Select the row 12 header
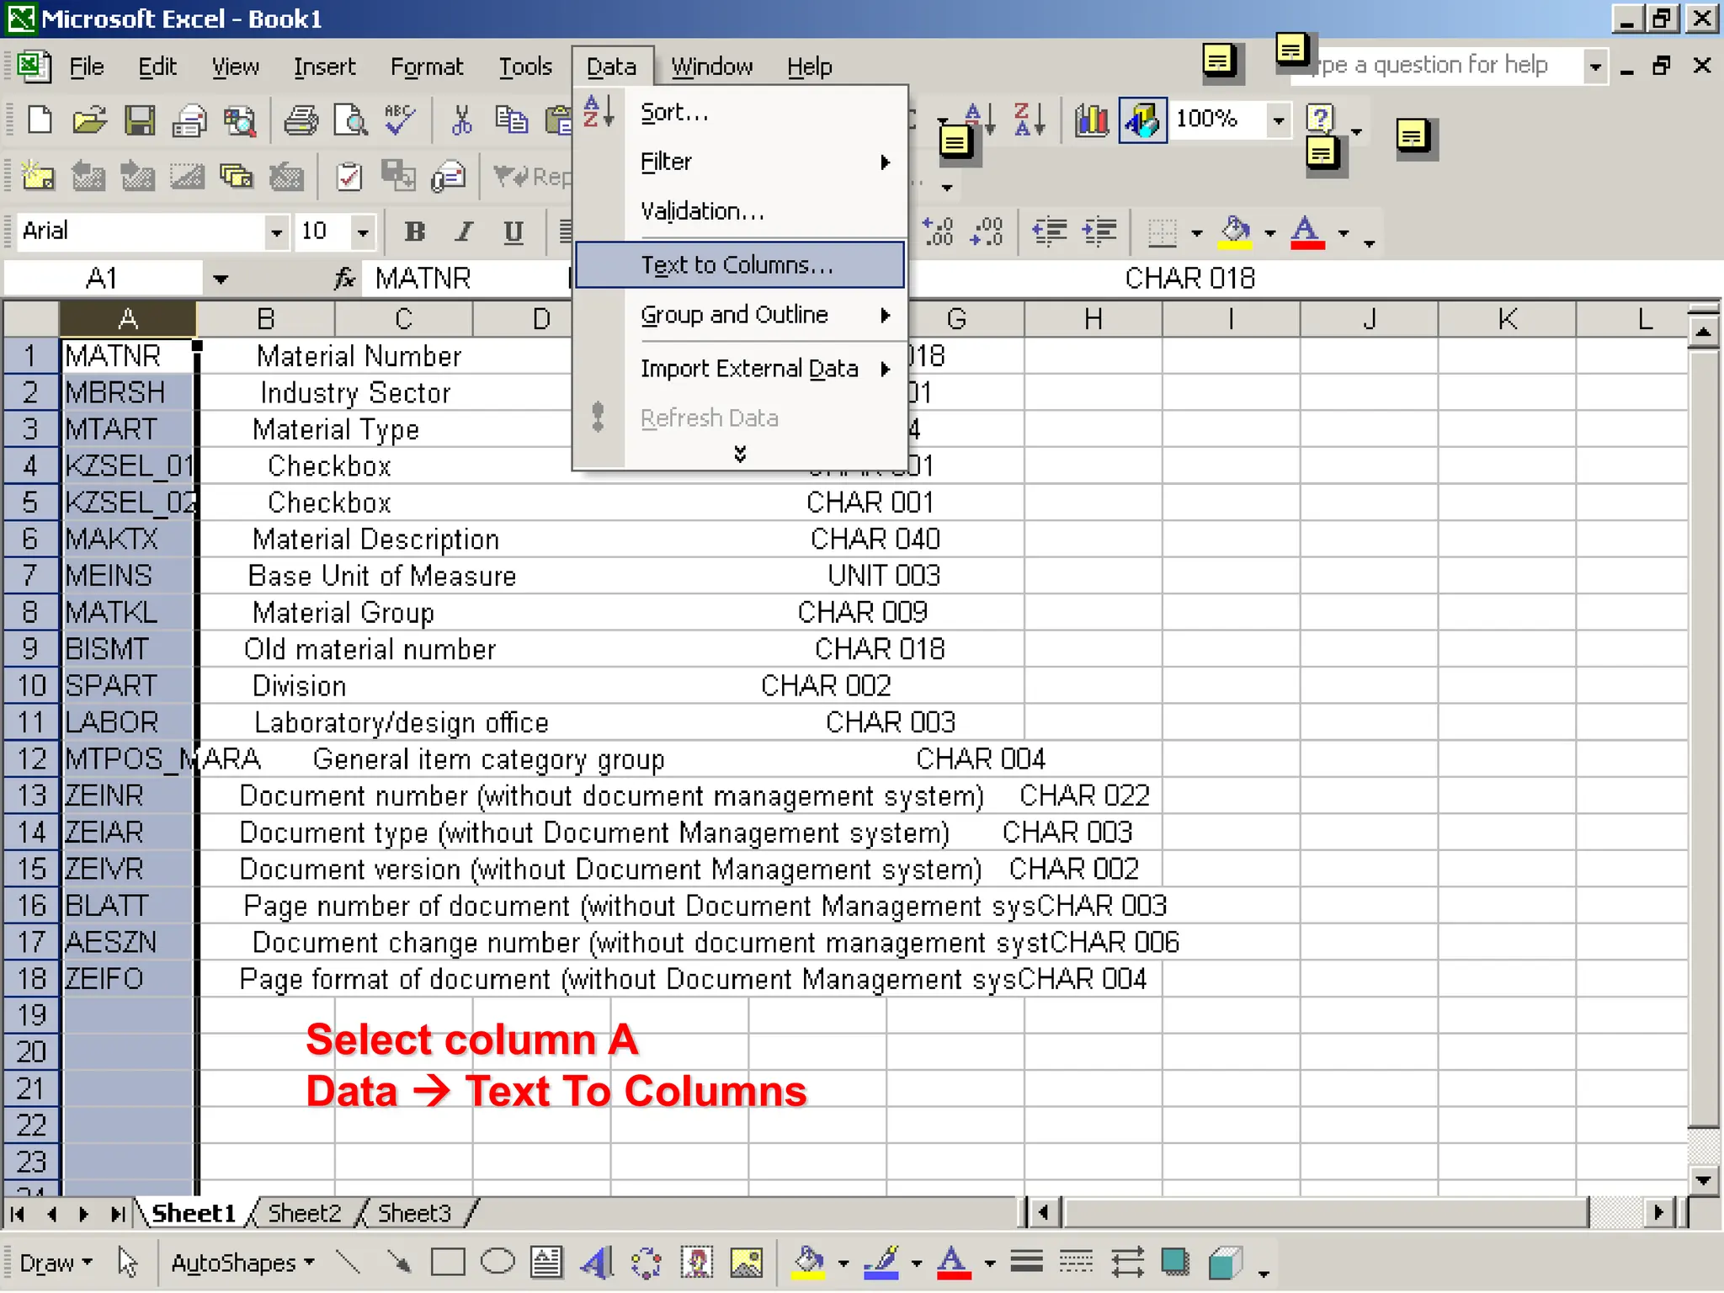1724x1293 pixels. pyautogui.click(x=31, y=759)
